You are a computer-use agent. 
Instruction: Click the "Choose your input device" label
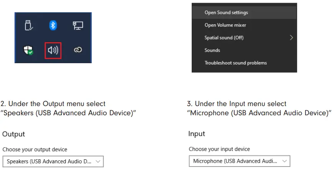pyautogui.click(x=219, y=149)
